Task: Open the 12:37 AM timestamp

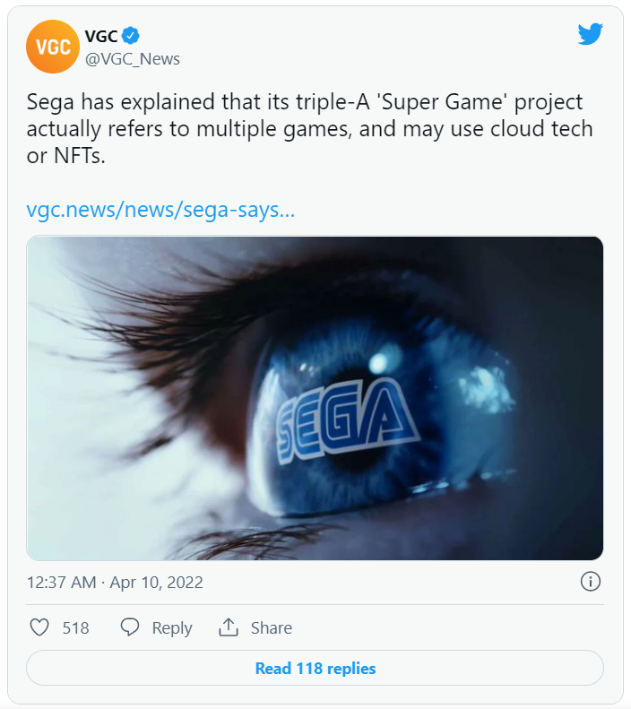Action: 61,583
